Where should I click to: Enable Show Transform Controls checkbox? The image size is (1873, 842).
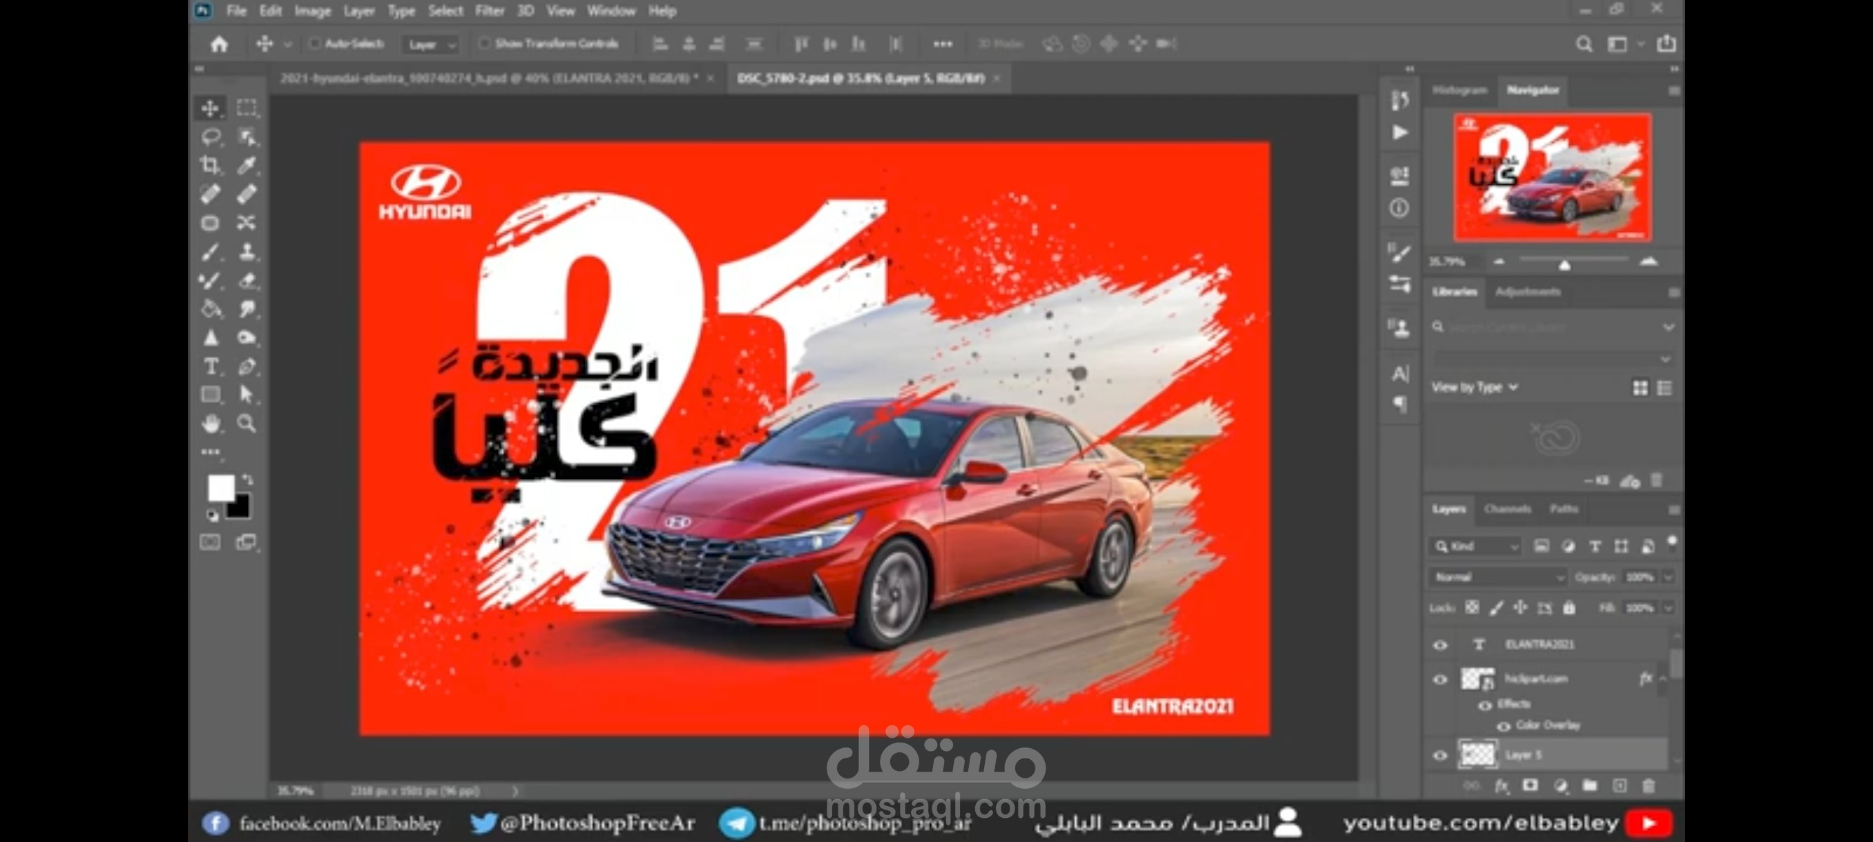[484, 43]
